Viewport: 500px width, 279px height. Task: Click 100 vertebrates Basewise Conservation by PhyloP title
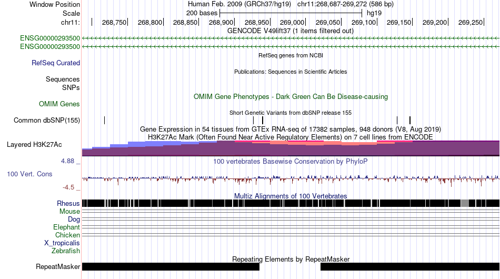pyautogui.click(x=291, y=161)
